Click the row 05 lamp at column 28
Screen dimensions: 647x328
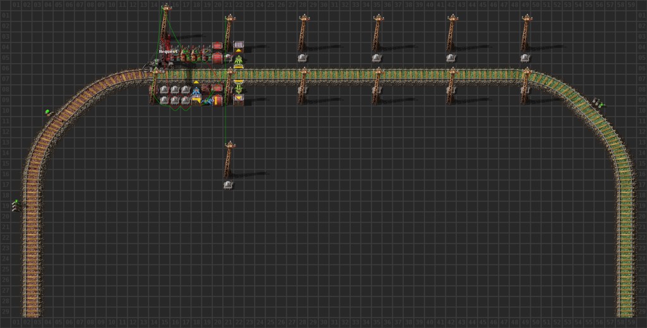tap(303, 57)
